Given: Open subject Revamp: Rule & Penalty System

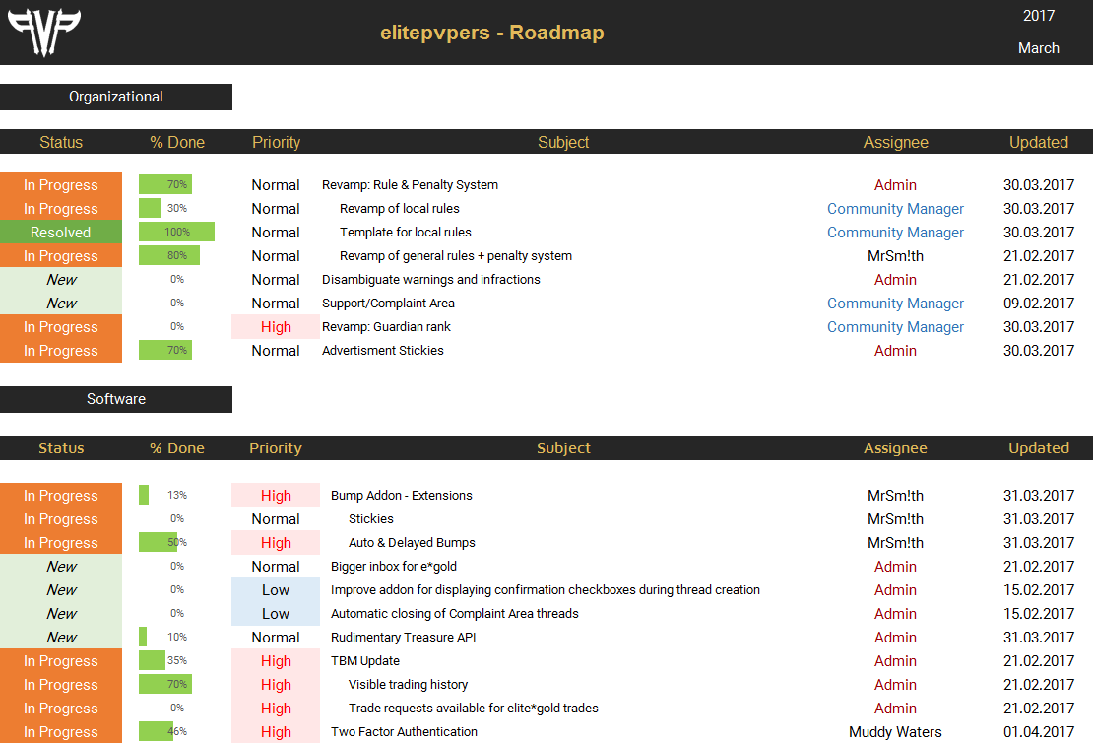Looking at the screenshot, I should point(410,185).
